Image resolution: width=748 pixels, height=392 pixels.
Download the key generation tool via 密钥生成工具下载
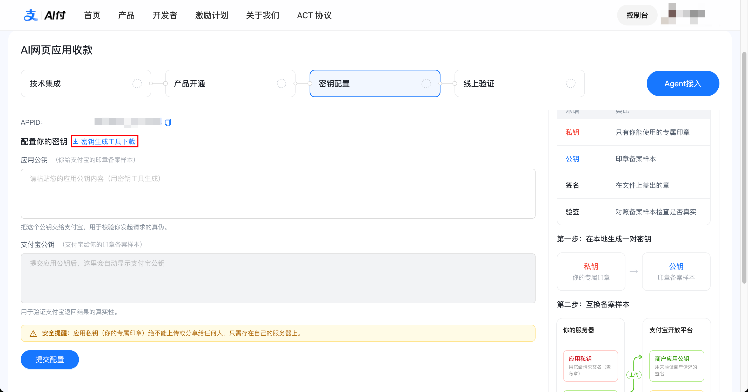coord(104,141)
